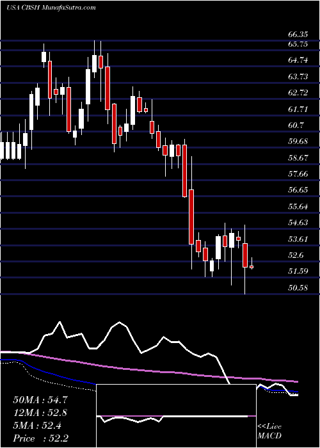Click the 66.35 price axis label
This screenshot has width=320, height=448.
pyautogui.click(x=298, y=35)
